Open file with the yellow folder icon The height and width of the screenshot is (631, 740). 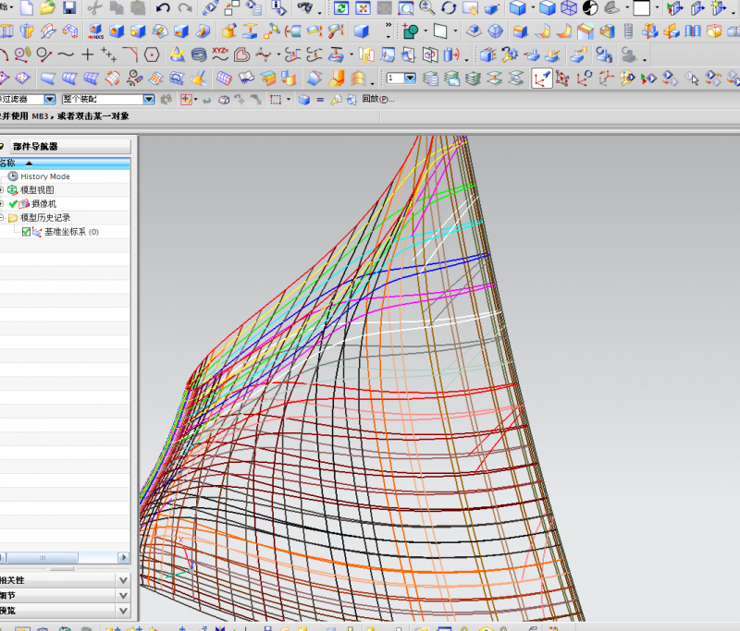click(47, 8)
